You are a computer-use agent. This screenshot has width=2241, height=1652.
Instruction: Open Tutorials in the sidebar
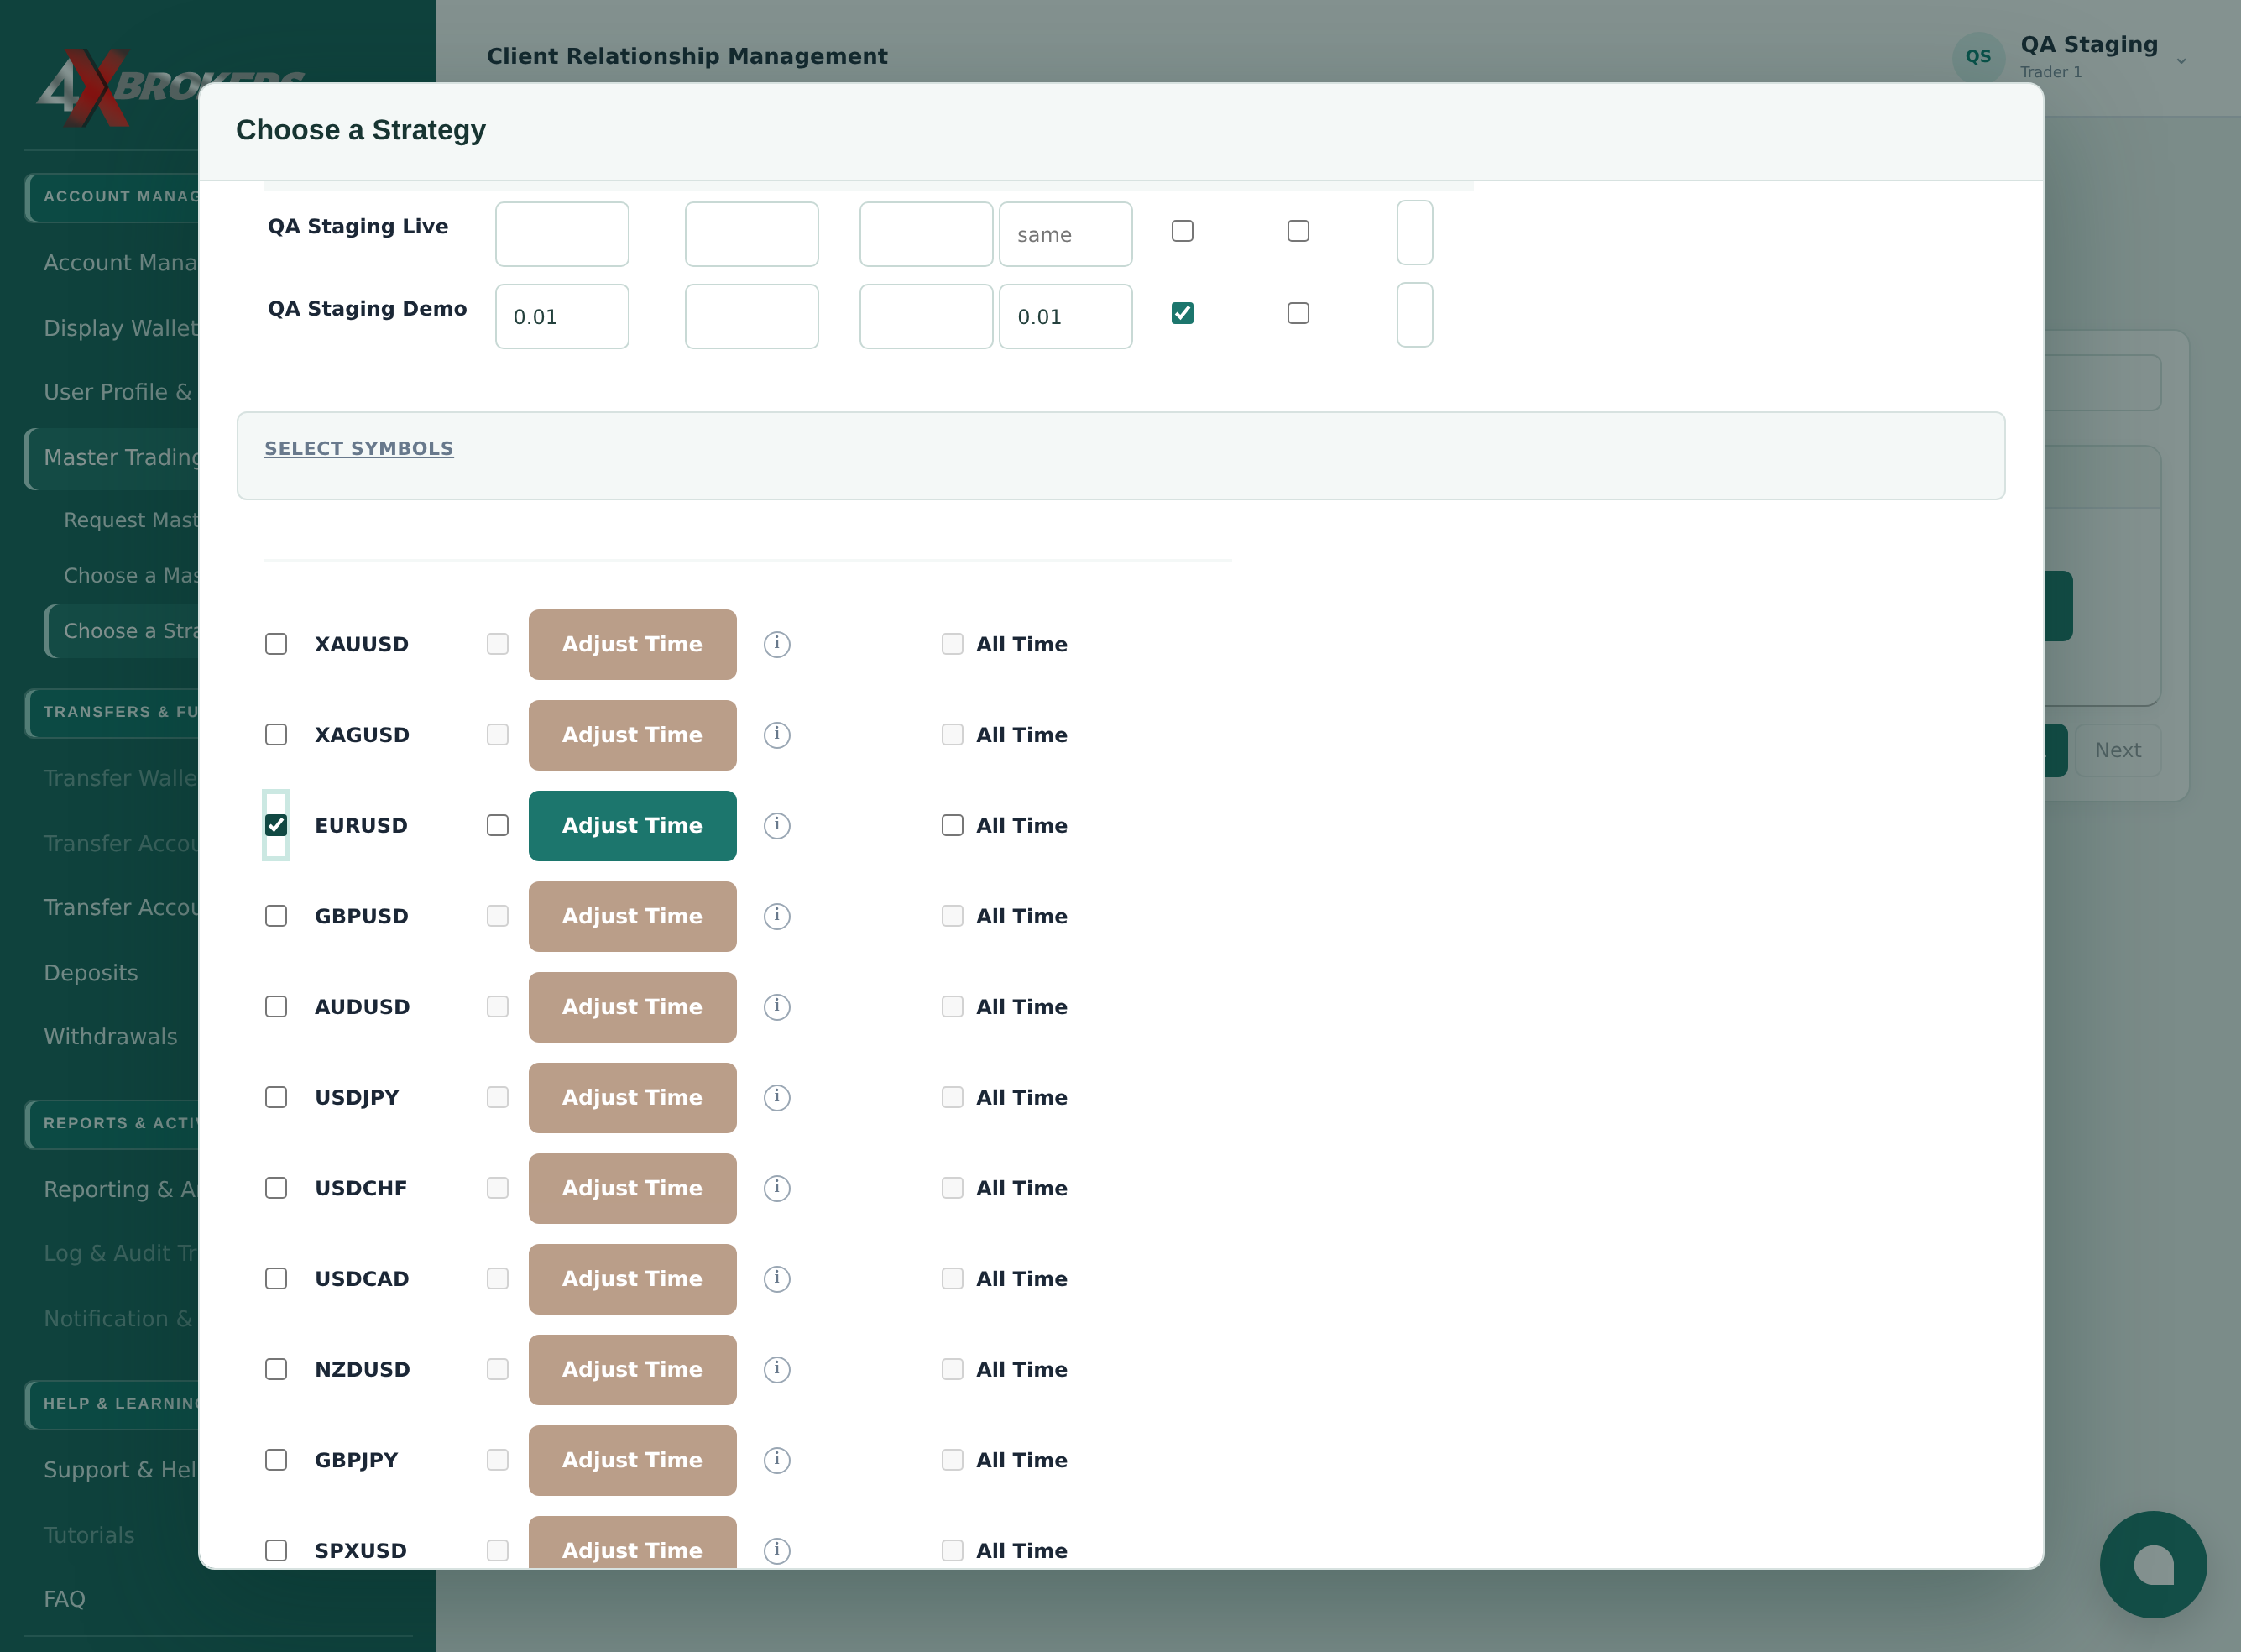[x=89, y=1535]
